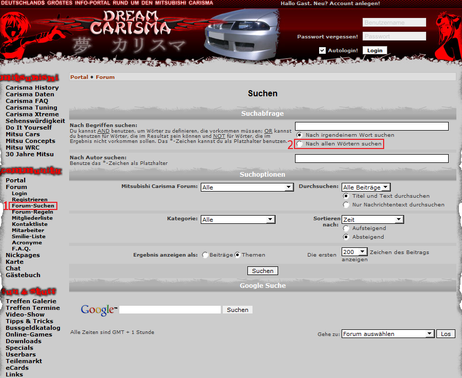
Task: Open Mitarbeiter in sidebar
Action: coord(28,230)
